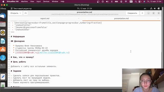This screenshot has height=92, width=164.
Task: Click heading # Как, что и почему?
Action: click(22, 57)
